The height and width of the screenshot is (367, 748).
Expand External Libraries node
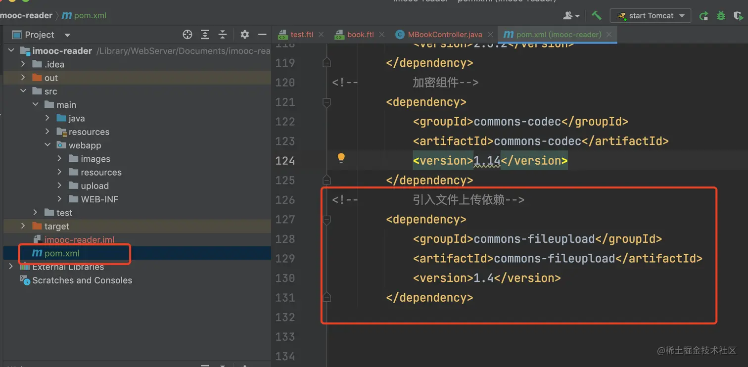[11, 267]
